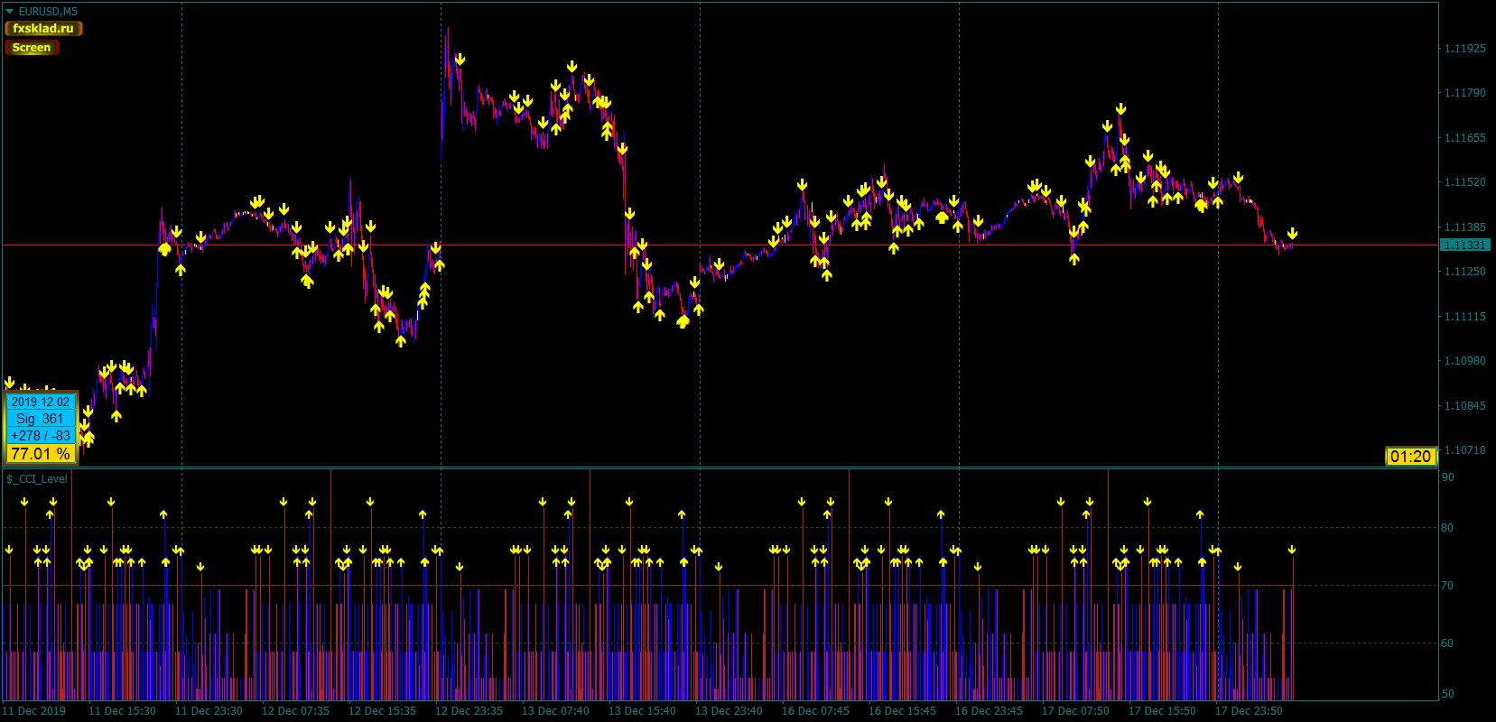
Task: Click the current price tag 1.11331
Action: coord(1463,245)
